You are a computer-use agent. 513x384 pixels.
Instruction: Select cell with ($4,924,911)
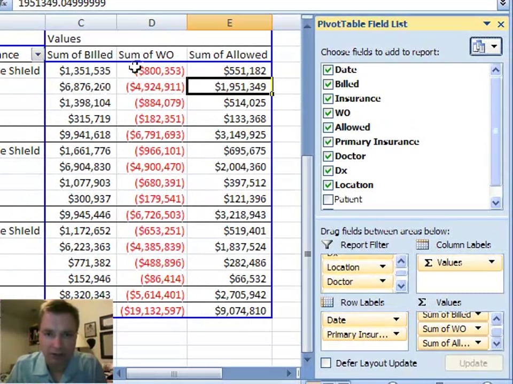pos(152,86)
